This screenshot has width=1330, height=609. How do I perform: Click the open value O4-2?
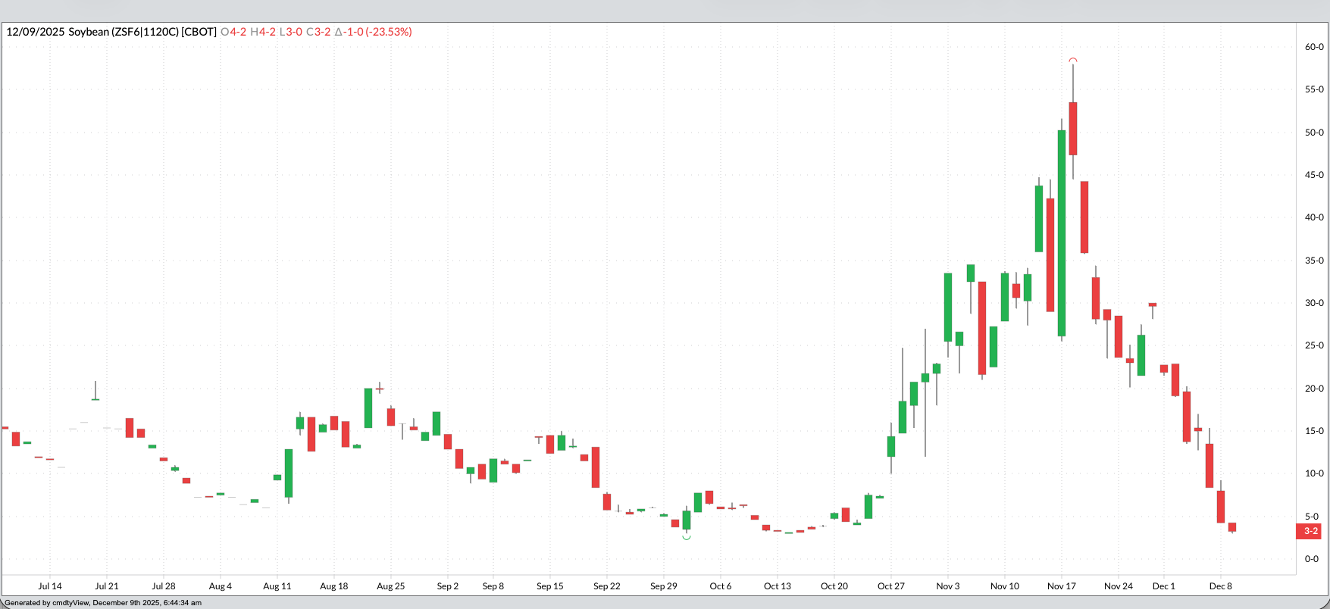tap(233, 32)
